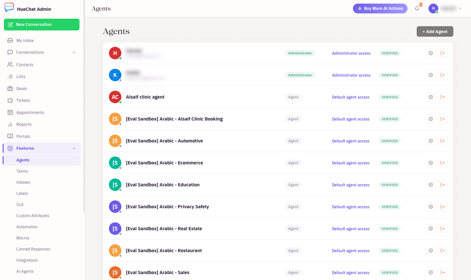The width and height of the screenshot is (471, 280).
Task: Click the HueChat logo icon
Action: point(9,7)
